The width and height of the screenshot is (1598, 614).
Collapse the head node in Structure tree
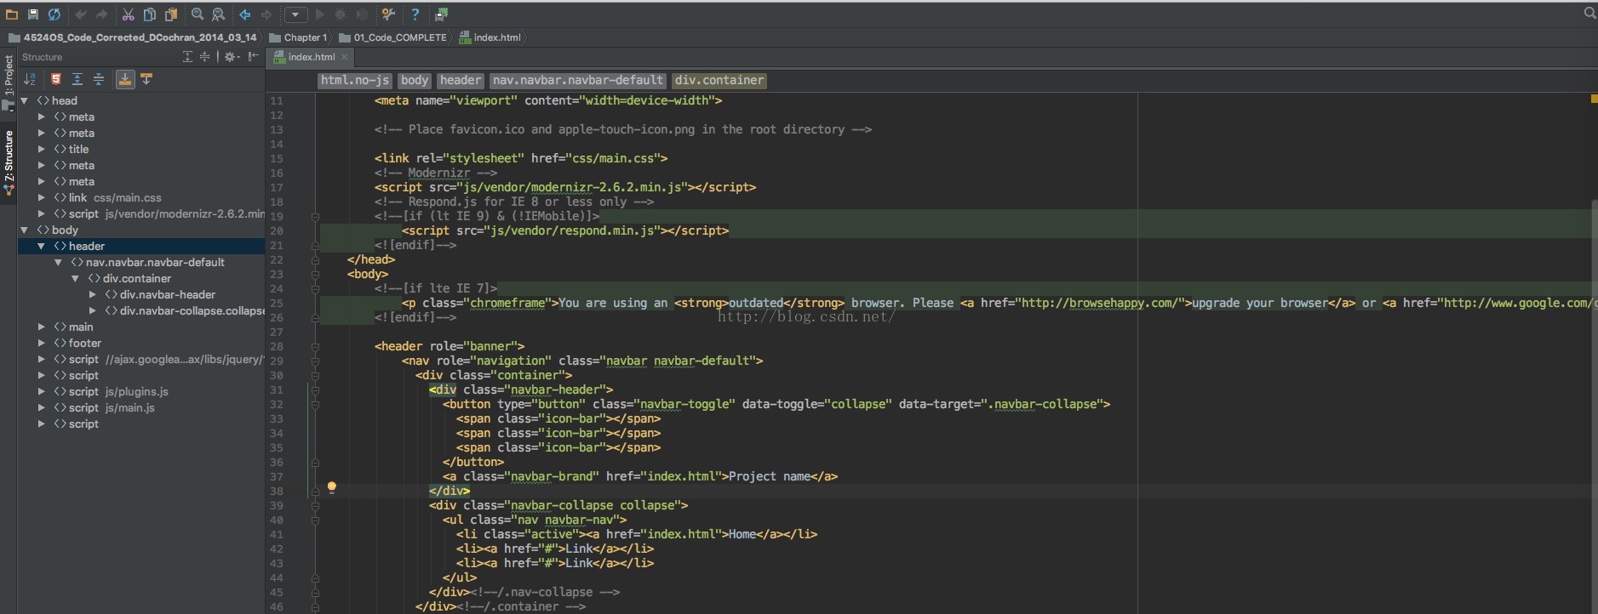[25, 100]
